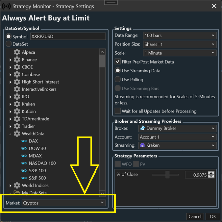Click the DataSet tree scroll up arrow
Viewport: 222px width, 222px height.
click(x=102, y=52)
